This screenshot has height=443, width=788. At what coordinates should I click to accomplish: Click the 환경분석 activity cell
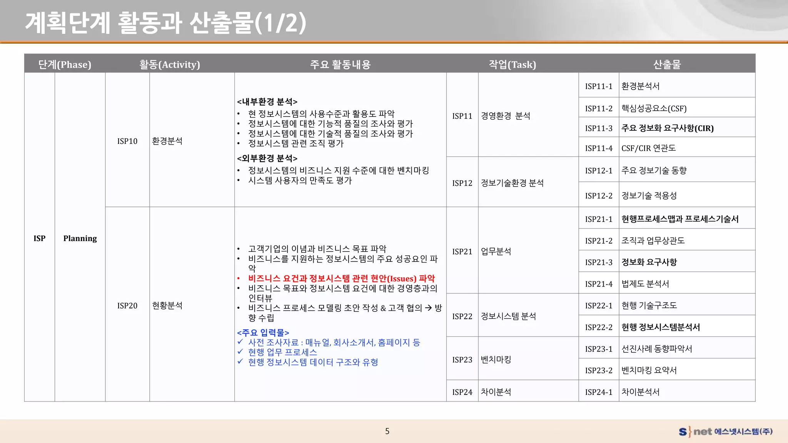[192, 141]
